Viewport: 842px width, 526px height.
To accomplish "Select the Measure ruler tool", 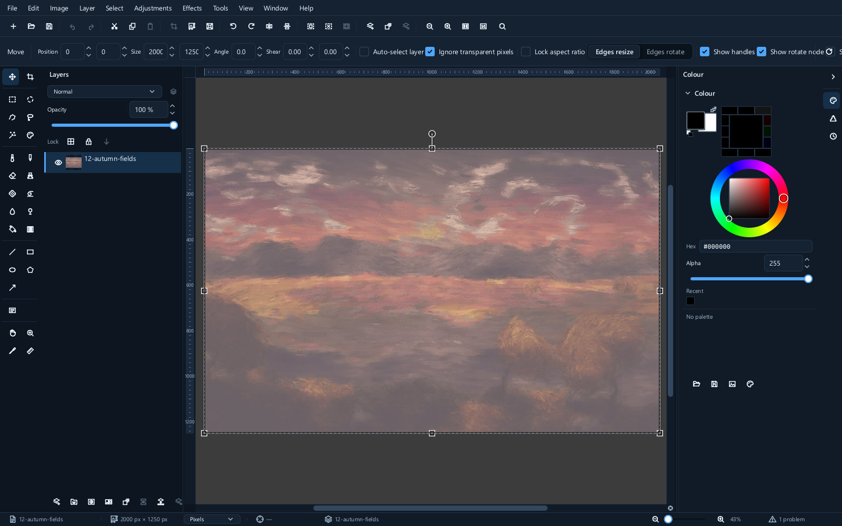I will (x=30, y=351).
